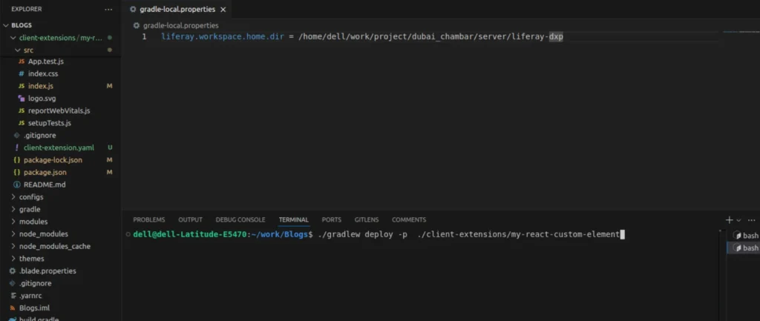Create a new terminal with plus icon
The width and height of the screenshot is (760, 321).
tap(729, 220)
